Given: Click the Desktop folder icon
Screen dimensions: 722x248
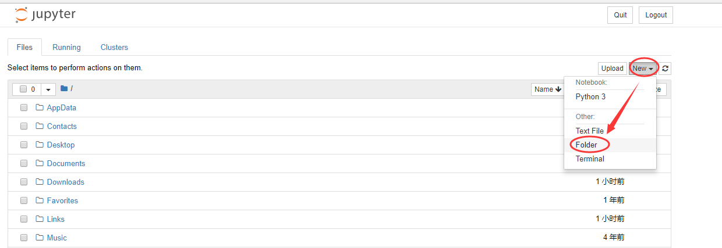Looking at the screenshot, I should coord(40,145).
